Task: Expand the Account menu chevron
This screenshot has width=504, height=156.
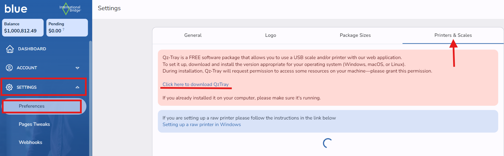Action: (x=77, y=68)
